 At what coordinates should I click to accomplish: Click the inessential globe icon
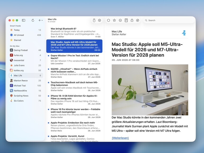pyautogui.click(x=11, y=60)
